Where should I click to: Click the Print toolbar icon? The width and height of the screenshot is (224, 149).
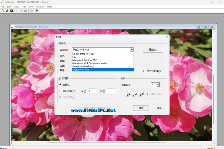click(31, 11)
